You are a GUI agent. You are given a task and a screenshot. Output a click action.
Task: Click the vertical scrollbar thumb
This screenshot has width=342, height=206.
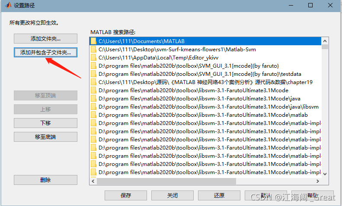coord(325,47)
